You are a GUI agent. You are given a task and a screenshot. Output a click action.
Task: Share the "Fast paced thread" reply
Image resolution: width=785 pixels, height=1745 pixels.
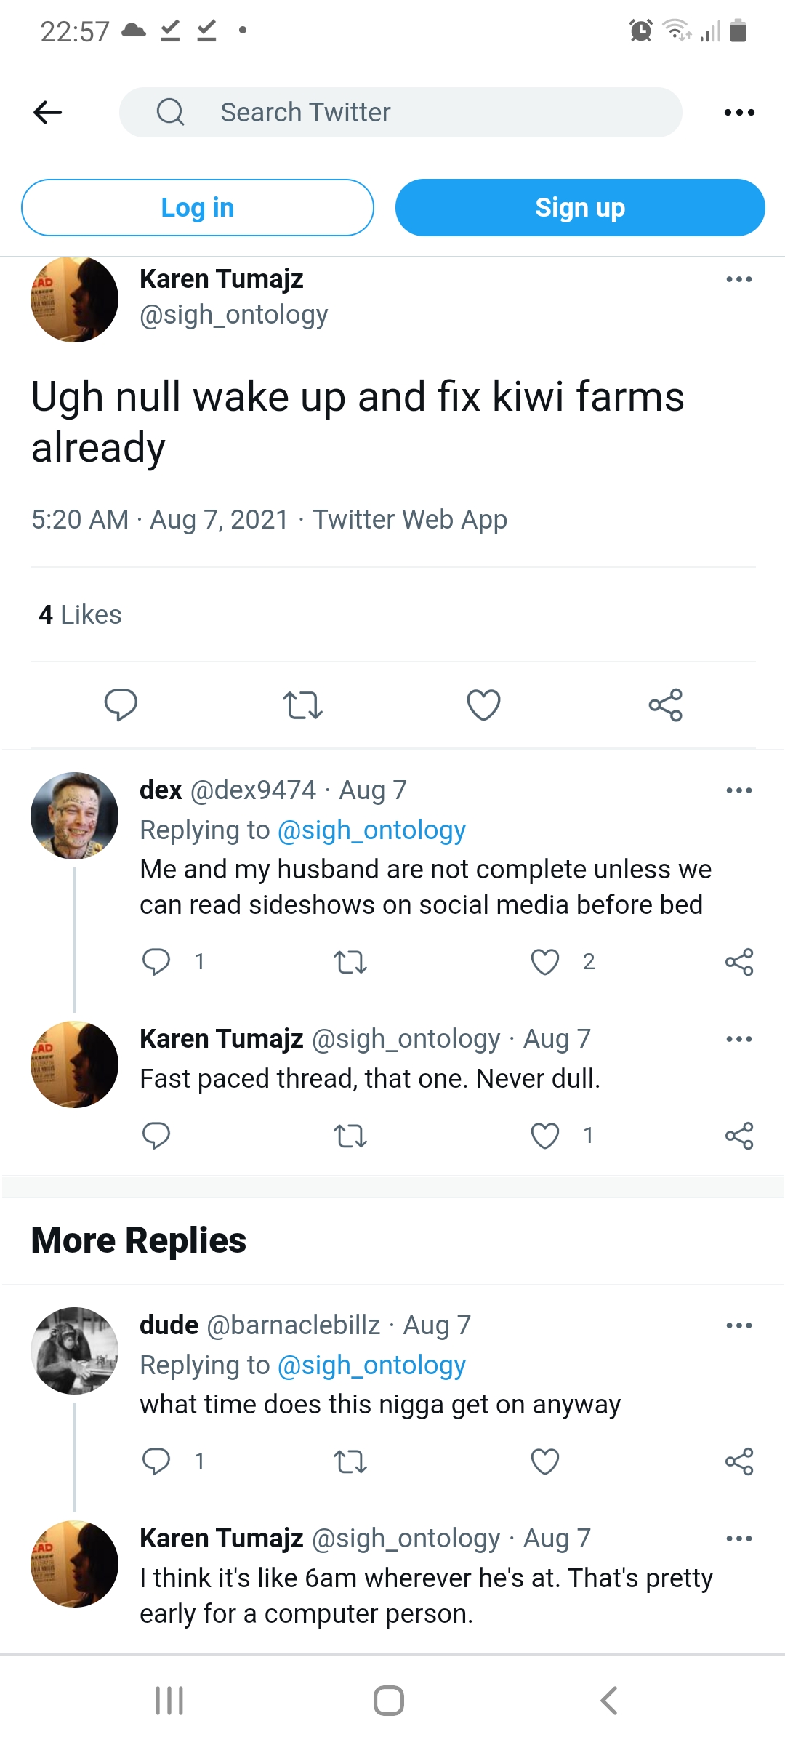point(738,1135)
